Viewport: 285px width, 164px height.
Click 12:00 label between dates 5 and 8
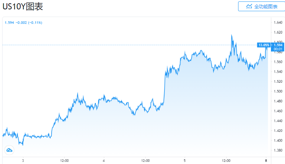(x=226, y=160)
